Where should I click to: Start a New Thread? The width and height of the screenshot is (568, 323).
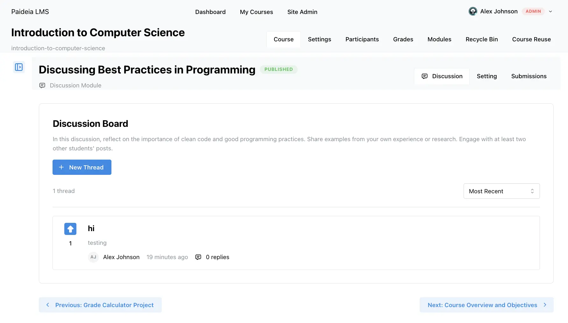[82, 167]
